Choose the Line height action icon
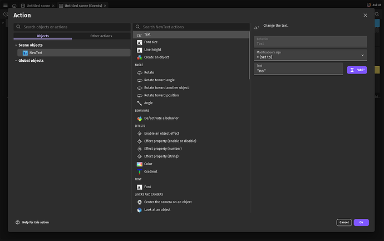 140,50
